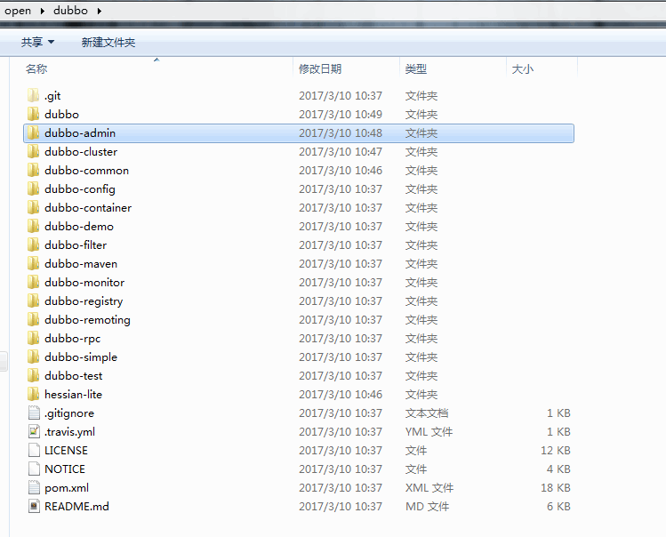This screenshot has width=666, height=537.
Task: Expand the arrow after 'dubbo' in breadcrumb
Action: click(99, 11)
